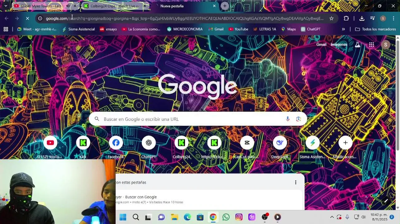Open the Gmail bookmark in bookmarks bar

click(216, 29)
